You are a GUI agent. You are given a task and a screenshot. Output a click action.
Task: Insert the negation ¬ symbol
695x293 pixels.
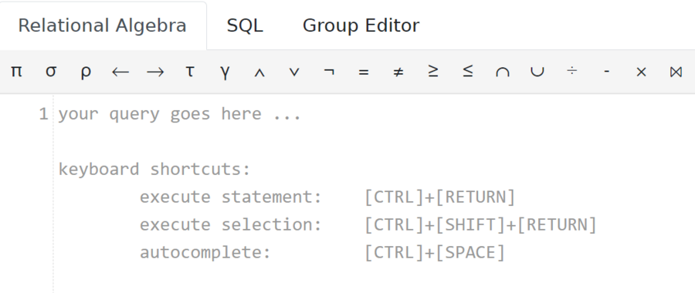coord(328,71)
